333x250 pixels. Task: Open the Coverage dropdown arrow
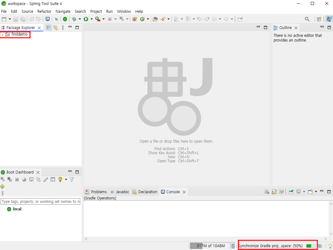[103, 19]
